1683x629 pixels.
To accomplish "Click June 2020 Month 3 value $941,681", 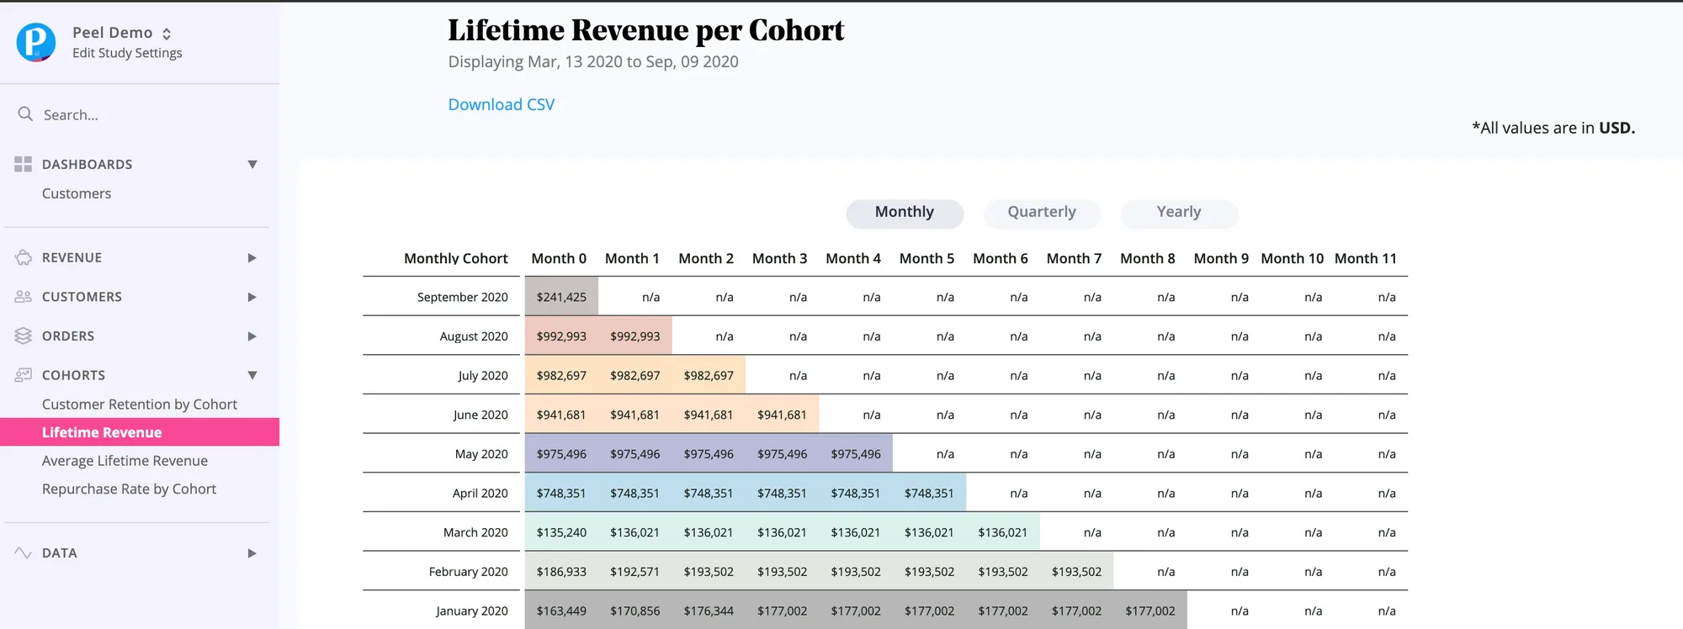I will point(782,415).
